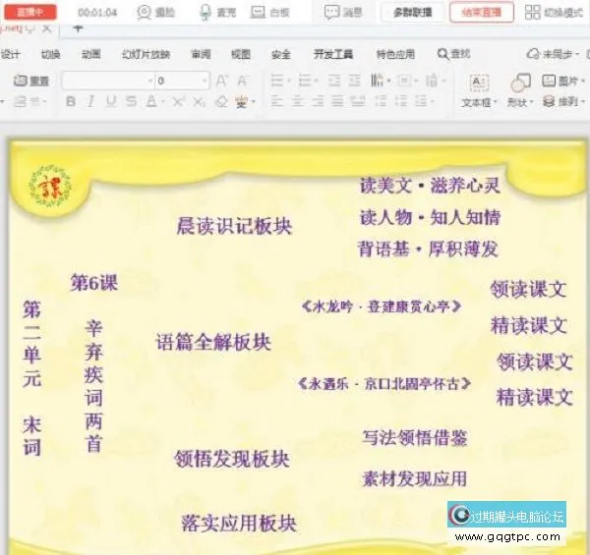Toggle subscript formatting
The width and height of the screenshot is (590, 555).
(199, 101)
